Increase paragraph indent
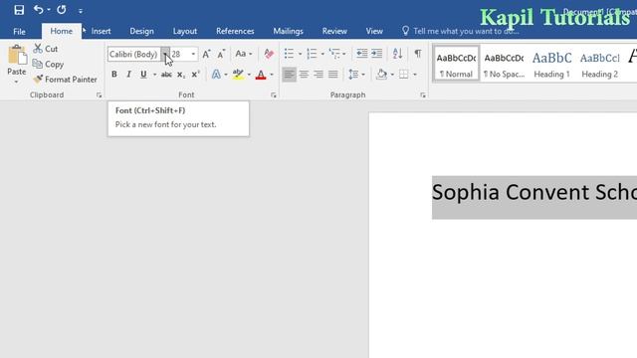Image resolution: width=637 pixels, height=358 pixels. [376, 53]
